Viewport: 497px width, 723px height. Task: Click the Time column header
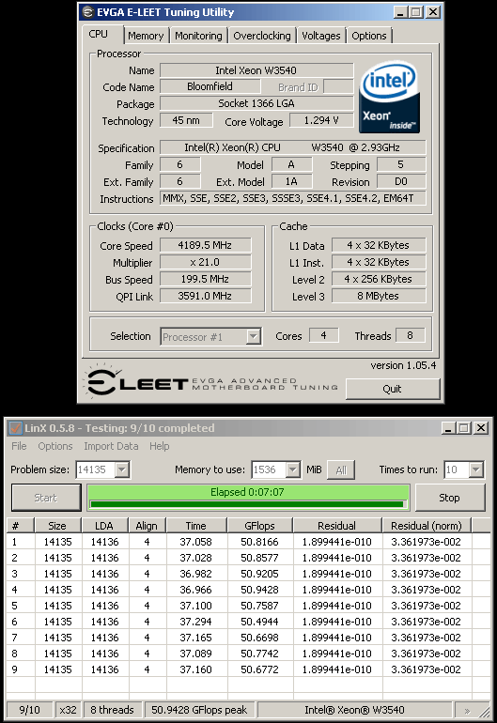[x=196, y=526]
